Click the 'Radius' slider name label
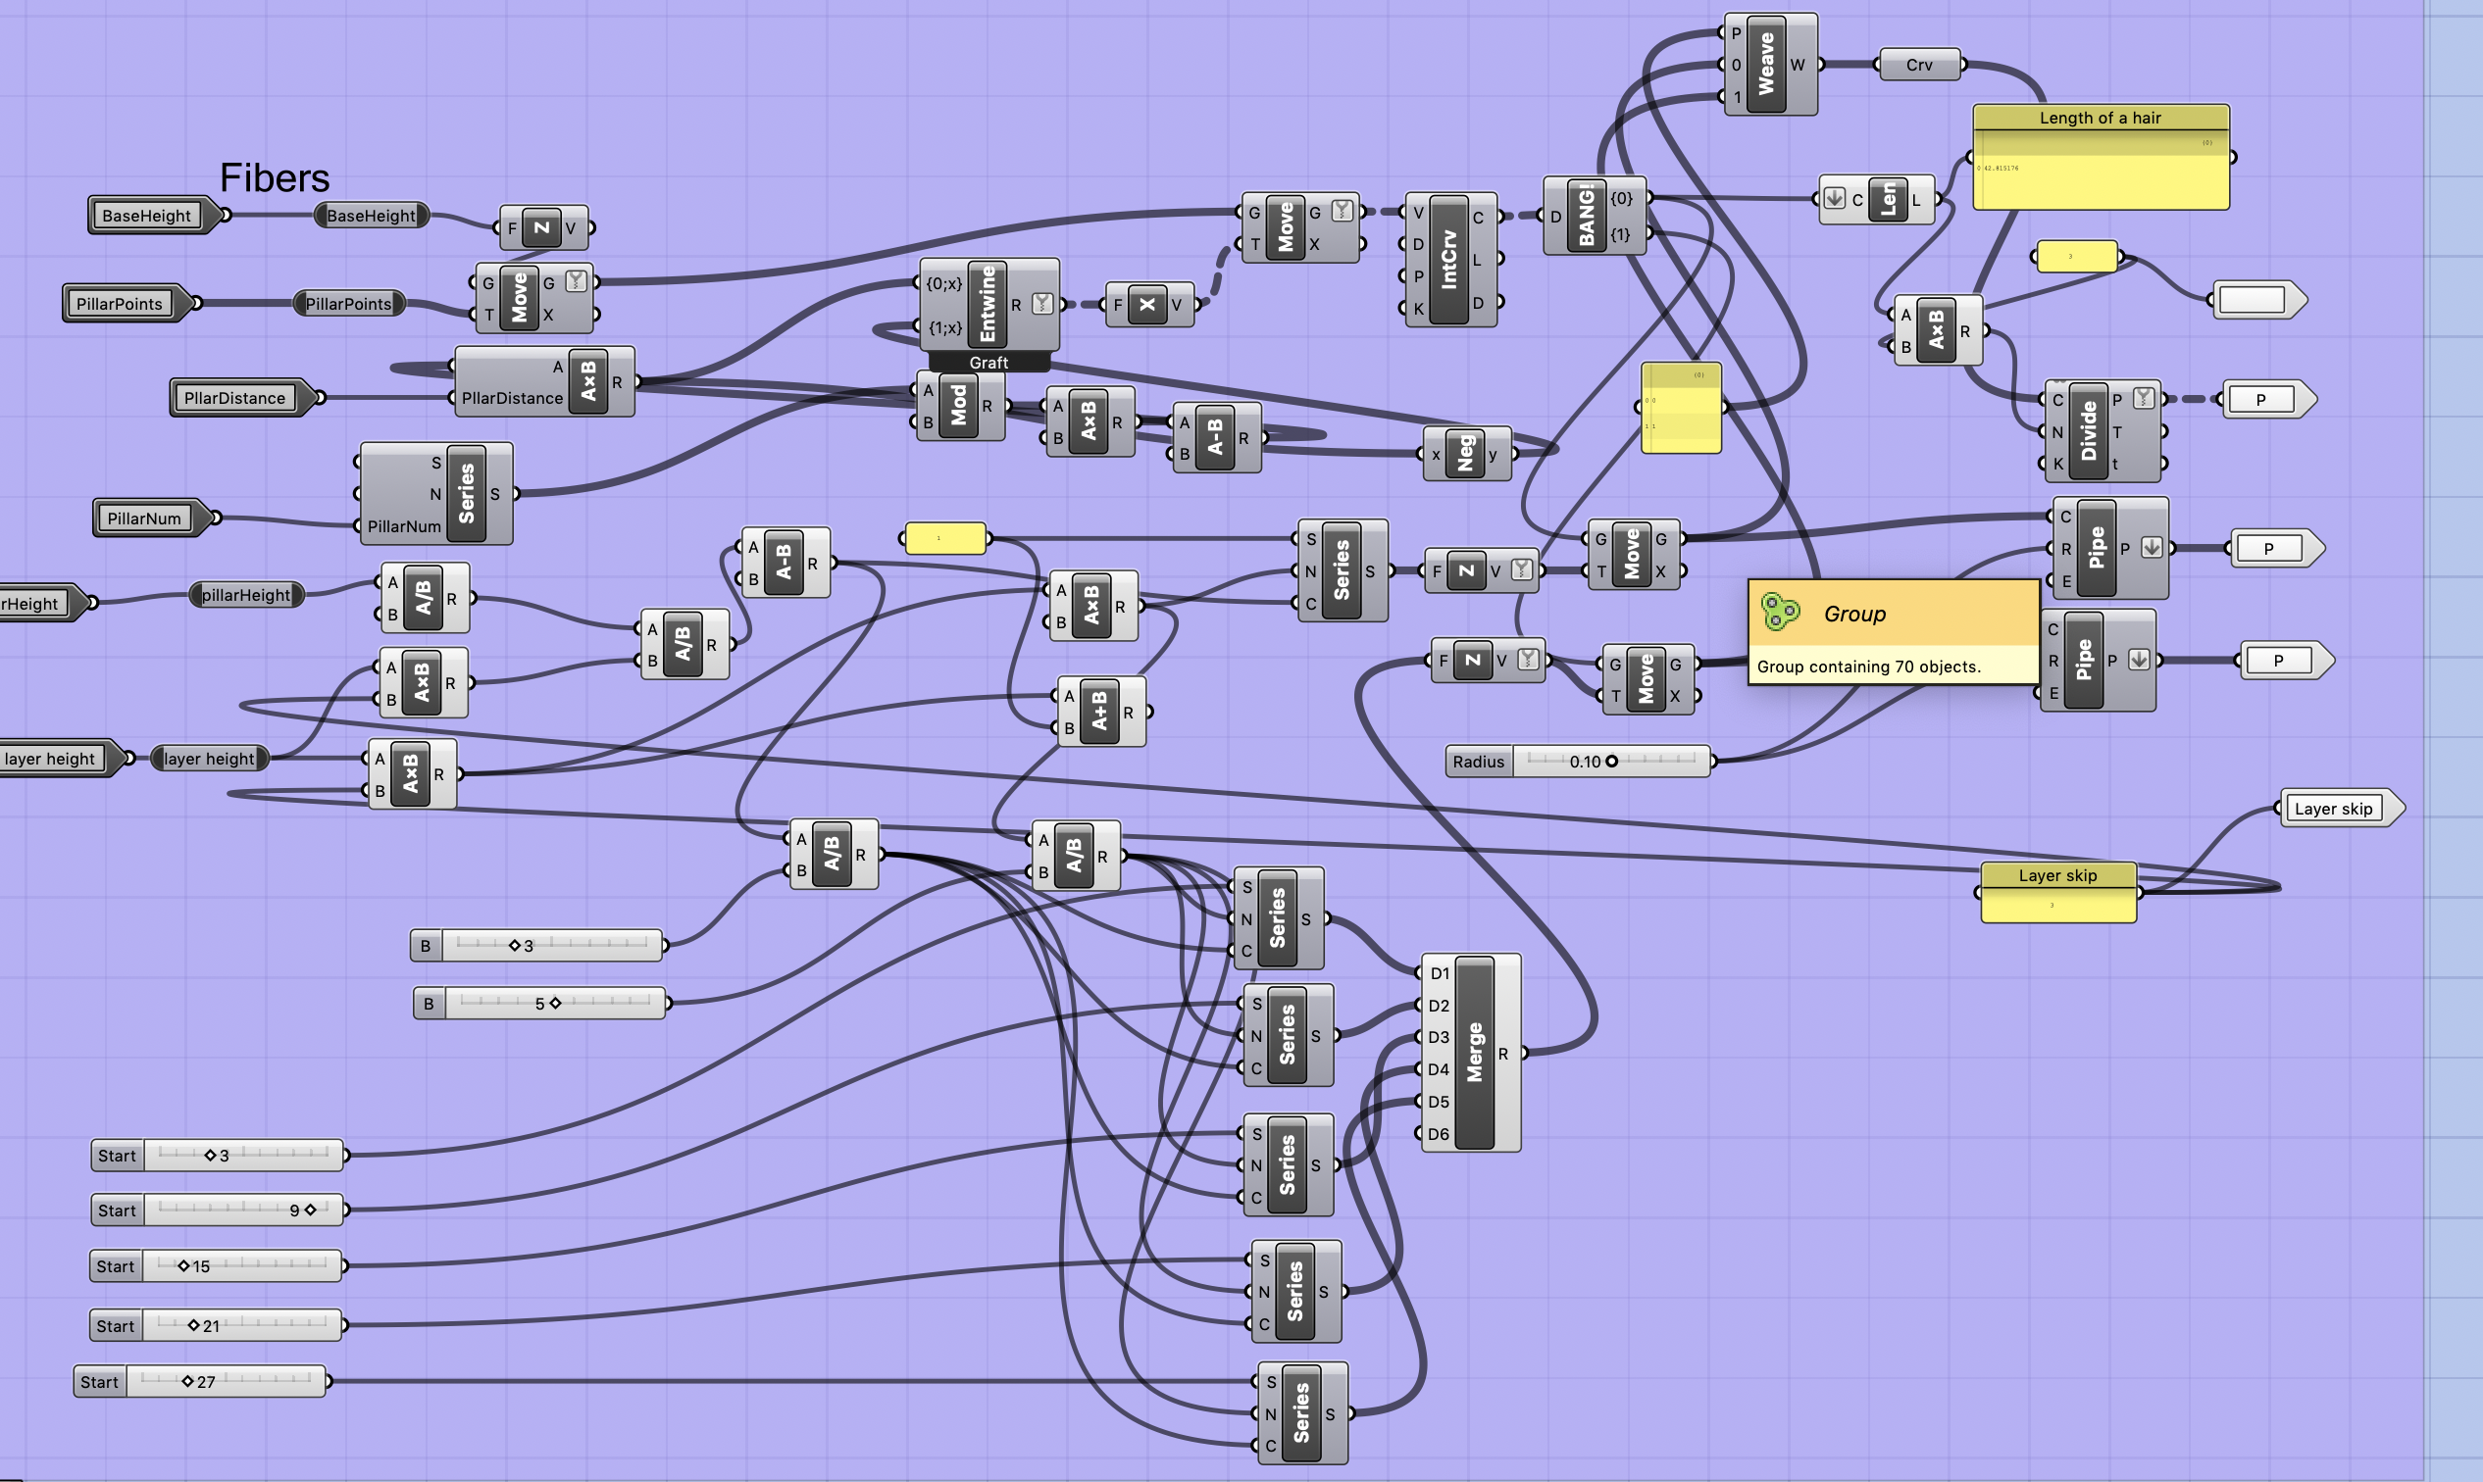The width and height of the screenshot is (2483, 1482). [1478, 761]
